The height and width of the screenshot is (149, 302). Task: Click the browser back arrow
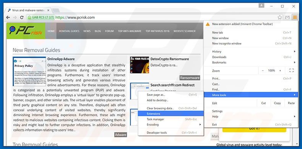point(8,18)
